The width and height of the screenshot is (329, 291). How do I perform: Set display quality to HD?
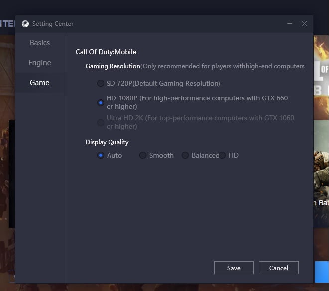[x=222, y=155]
